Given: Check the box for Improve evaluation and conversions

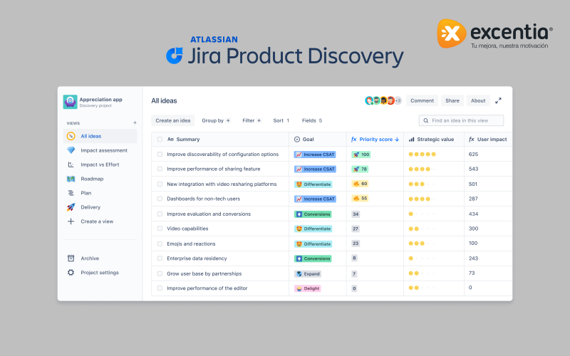Looking at the screenshot, I should tap(160, 214).
